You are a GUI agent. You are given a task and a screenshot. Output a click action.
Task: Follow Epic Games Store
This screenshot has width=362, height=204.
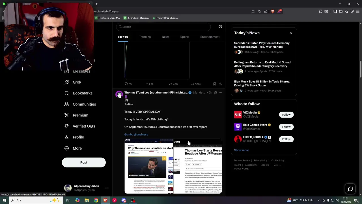click(x=286, y=127)
